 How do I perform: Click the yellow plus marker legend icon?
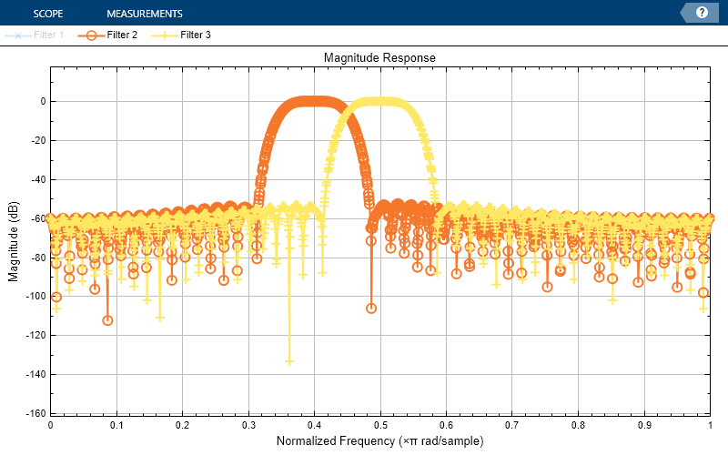tap(165, 35)
